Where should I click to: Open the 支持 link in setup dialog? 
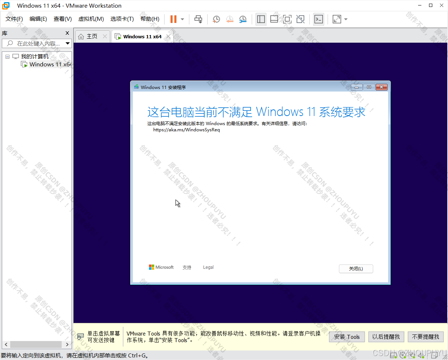tap(187, 267)
